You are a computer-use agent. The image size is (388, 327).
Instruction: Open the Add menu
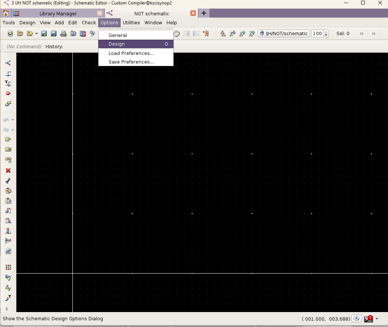59,22
